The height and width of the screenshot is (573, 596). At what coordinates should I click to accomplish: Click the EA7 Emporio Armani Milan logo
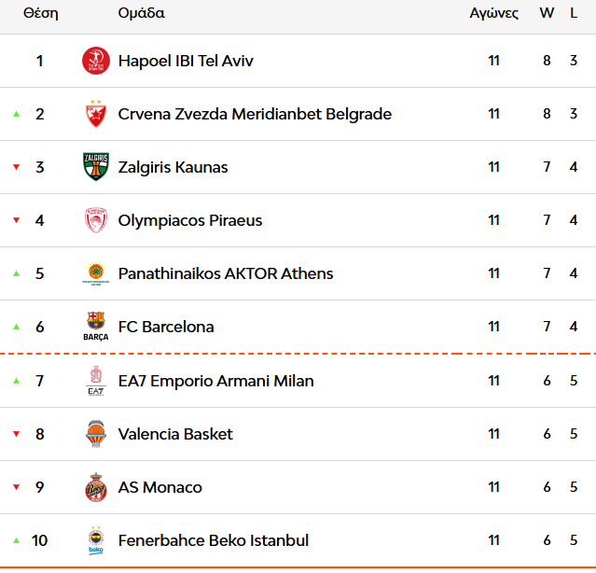click(x=95, y=381)
